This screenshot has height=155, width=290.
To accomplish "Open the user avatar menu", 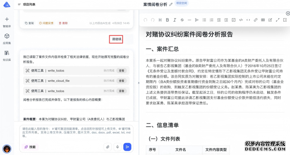I will point(7,149).
